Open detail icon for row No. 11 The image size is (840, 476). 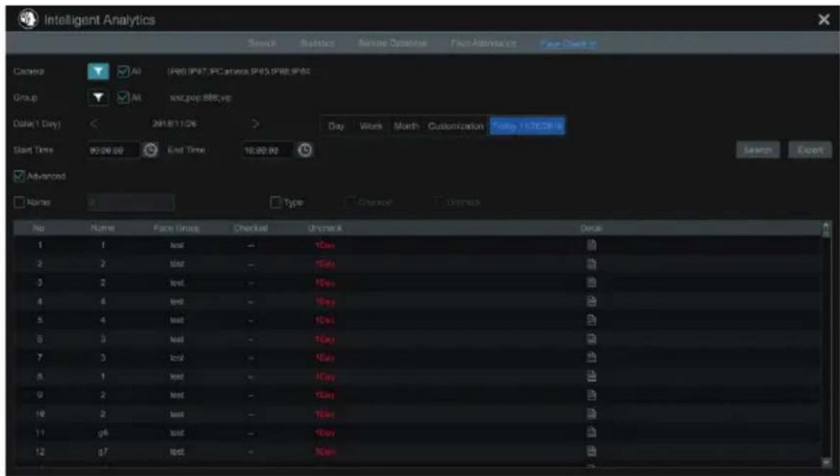(591, 432)
